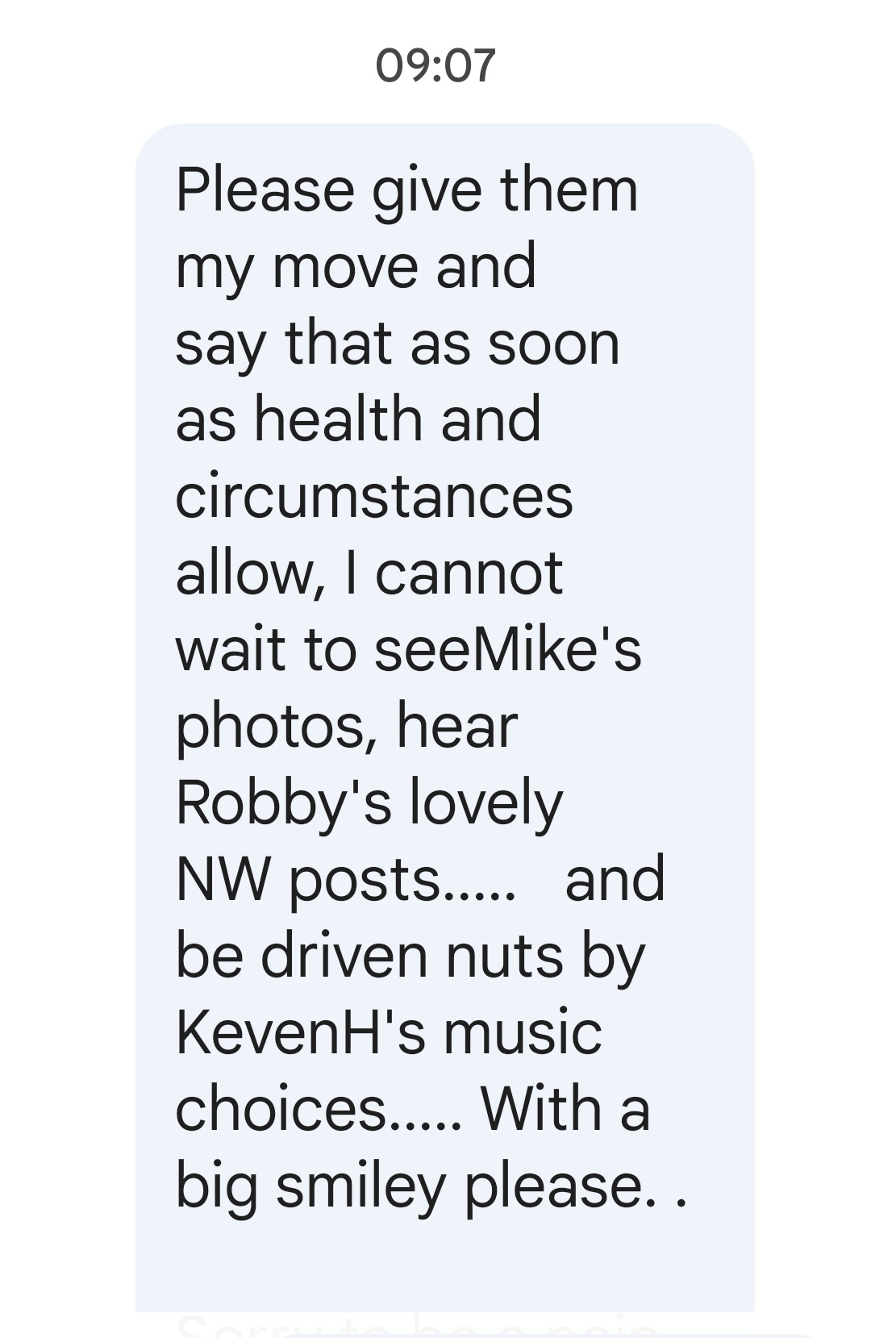Tap the name 'KevenH's' in the text
Screen dimensions: 871x1338
tap(301, 1032)
